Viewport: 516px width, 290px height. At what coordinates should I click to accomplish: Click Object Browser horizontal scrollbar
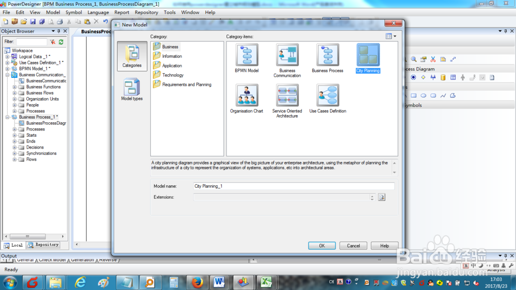click(x=34, y=236)
